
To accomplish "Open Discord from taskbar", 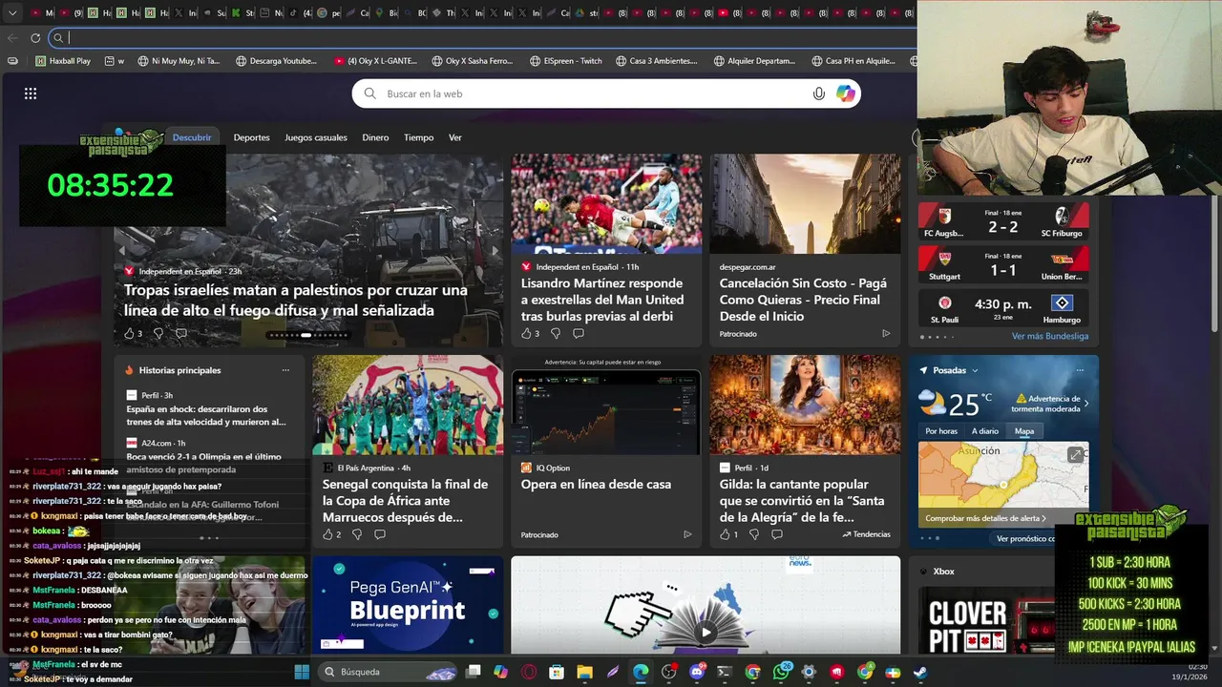I will point(697,672).
